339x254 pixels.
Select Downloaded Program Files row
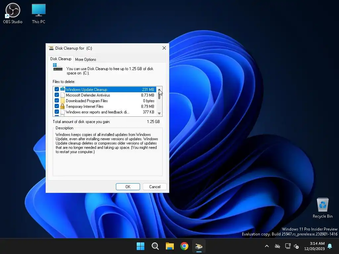pos(105,101)
